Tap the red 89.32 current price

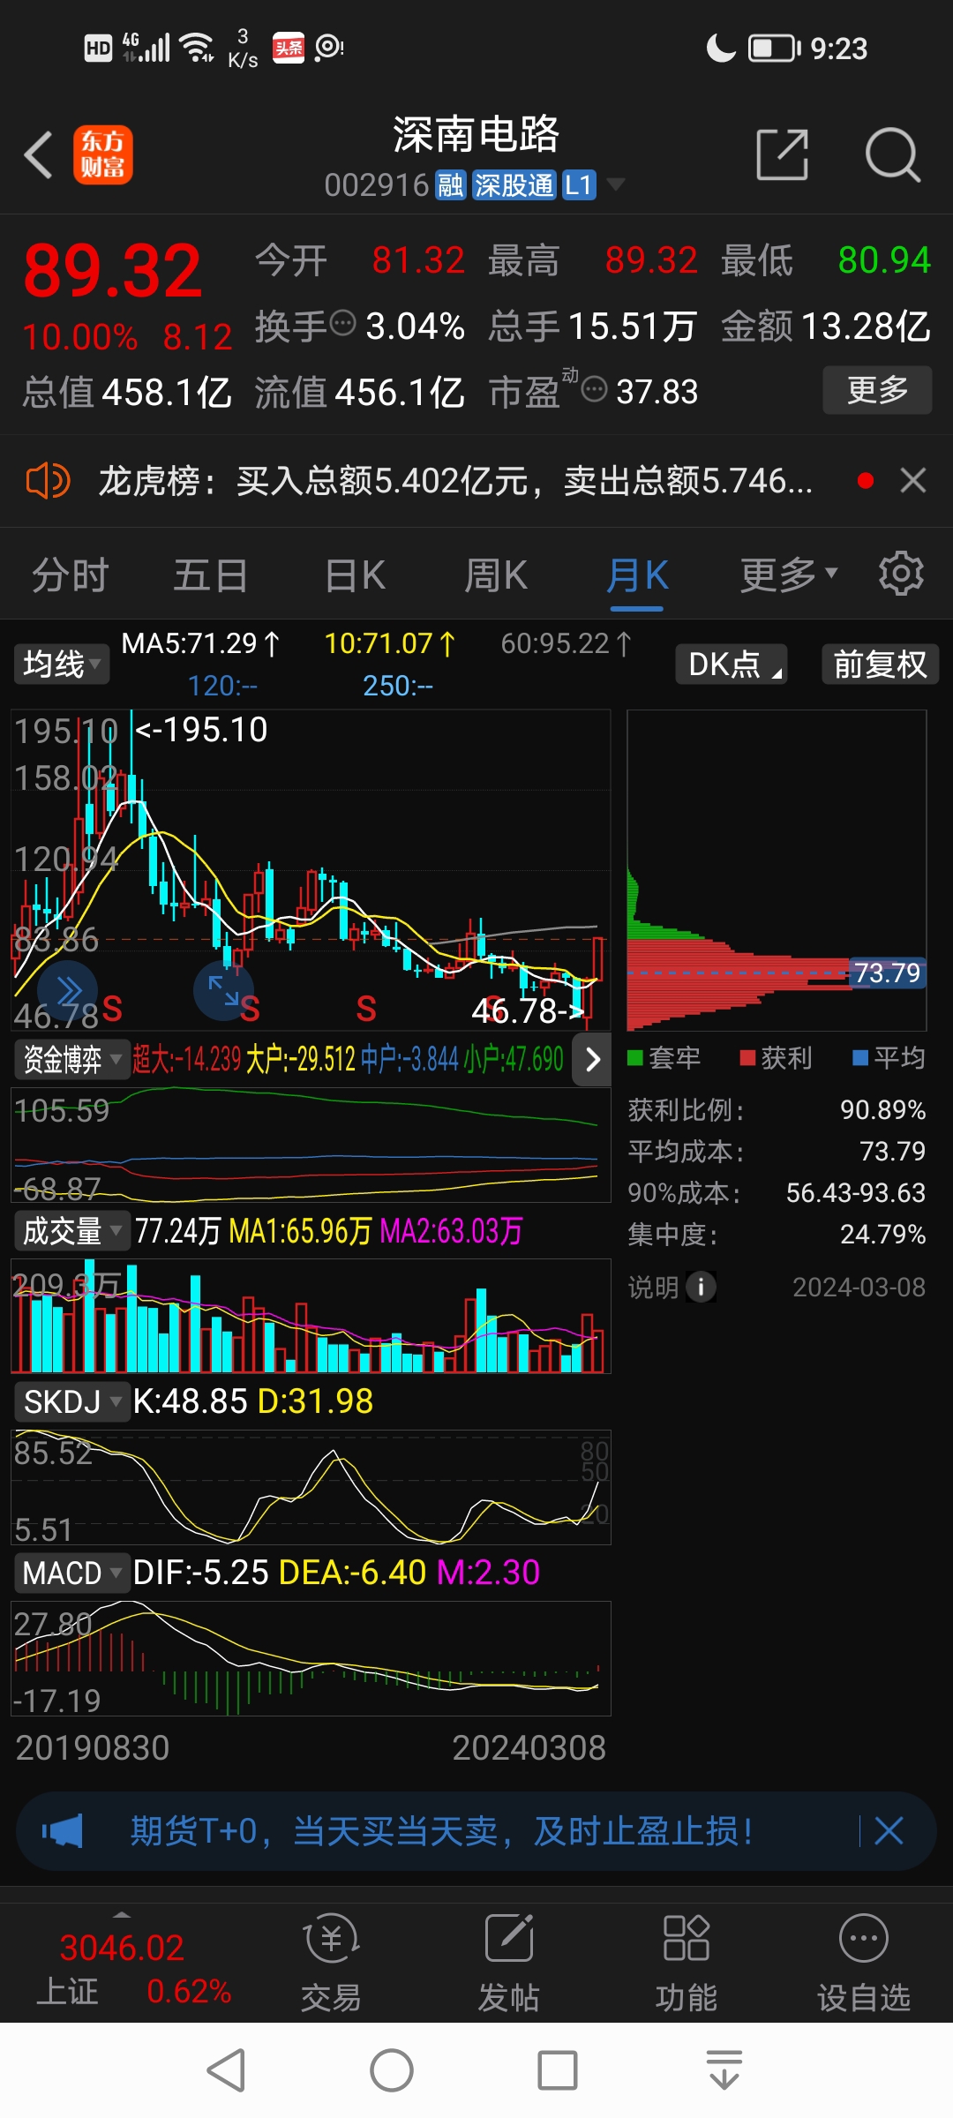(113, 271)
